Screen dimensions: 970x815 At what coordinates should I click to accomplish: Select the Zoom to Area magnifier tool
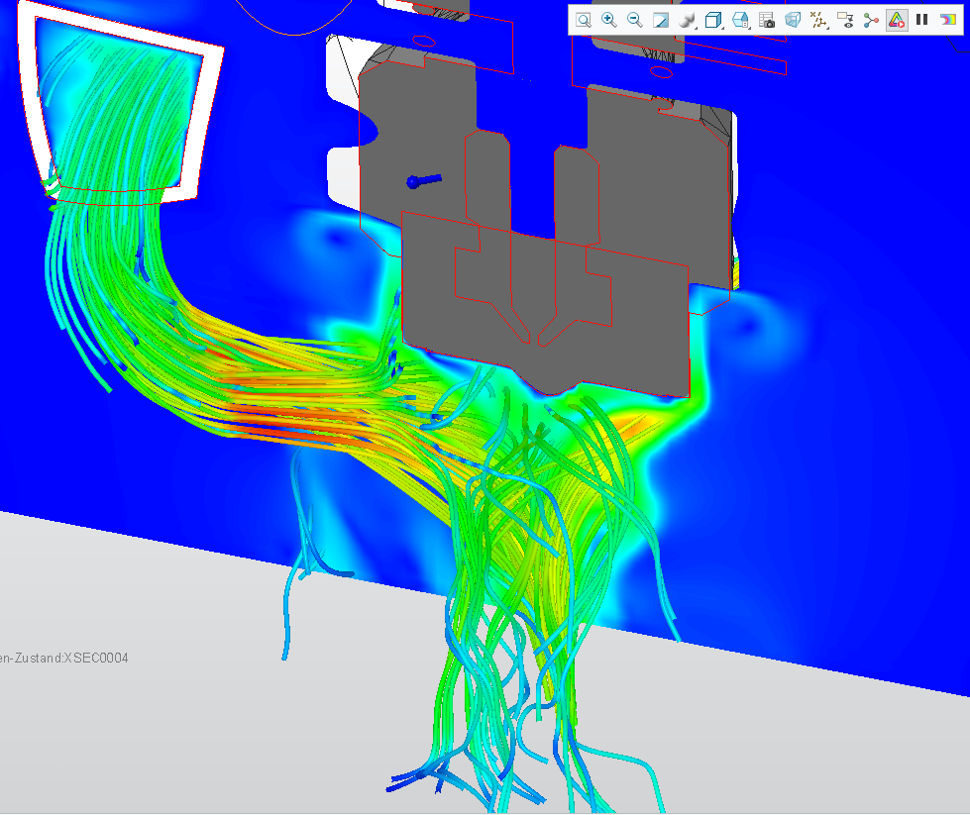point(584,19)
